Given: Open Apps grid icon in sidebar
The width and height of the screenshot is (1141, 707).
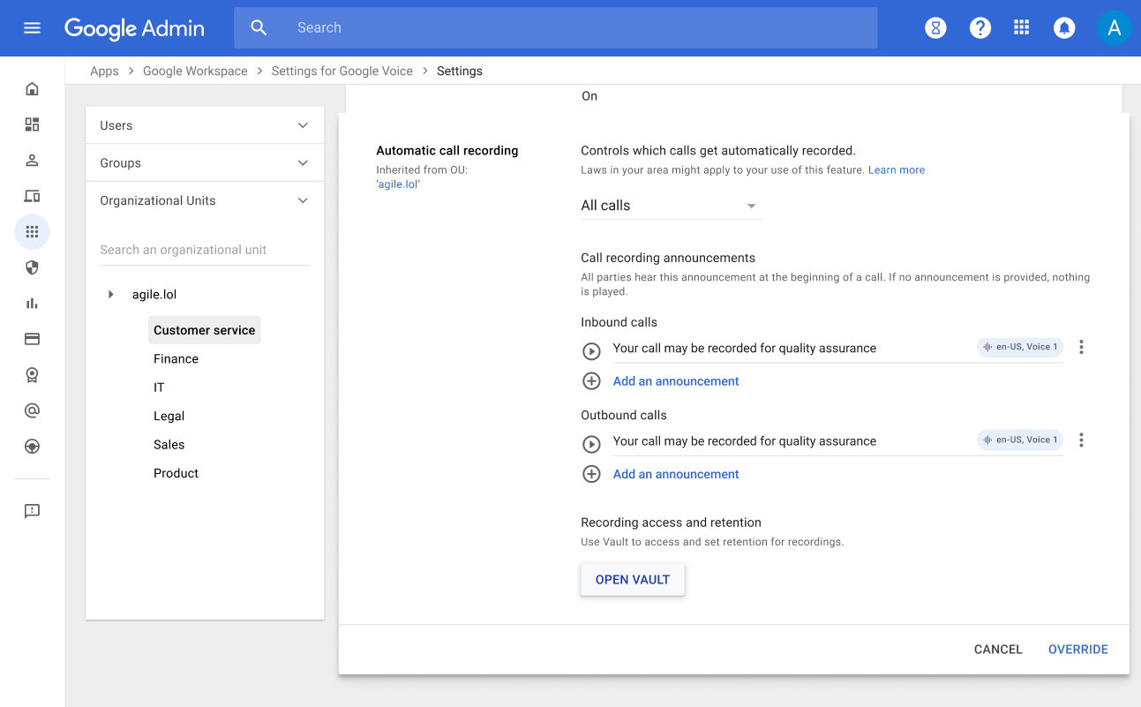Looking at the screenshot, I should (32, 232).
